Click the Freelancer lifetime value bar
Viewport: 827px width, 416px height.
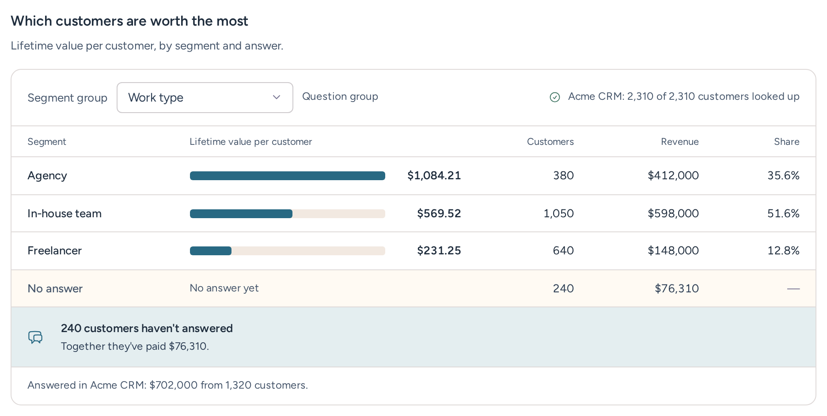point(288,251)
